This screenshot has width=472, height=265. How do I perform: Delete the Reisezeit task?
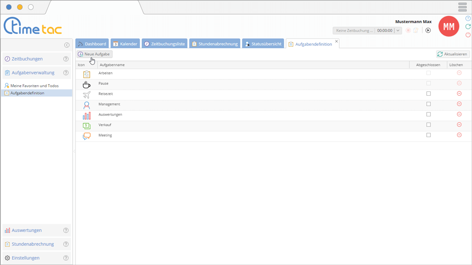pos(459,94)
